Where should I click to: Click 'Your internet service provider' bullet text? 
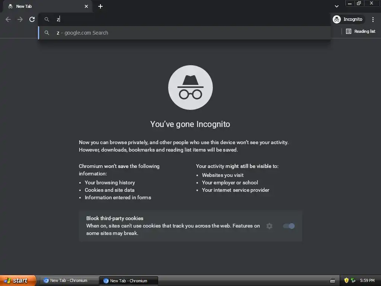(236, 190)
